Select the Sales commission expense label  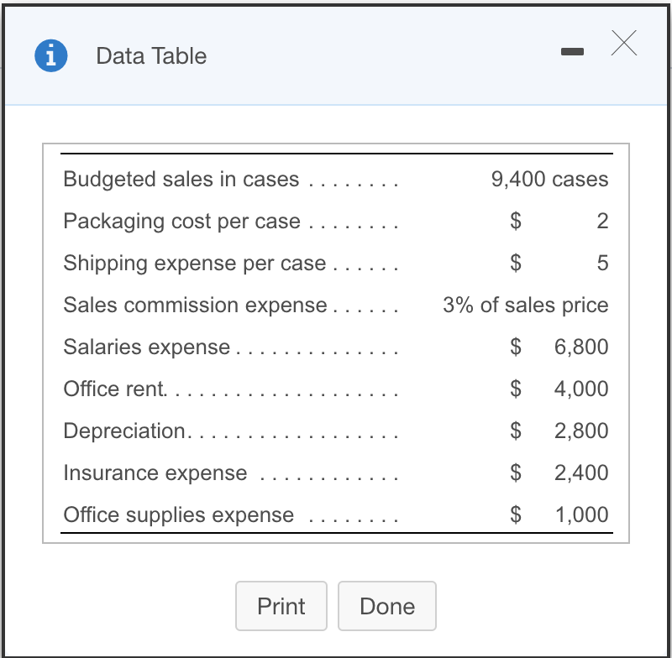(195, 305)
